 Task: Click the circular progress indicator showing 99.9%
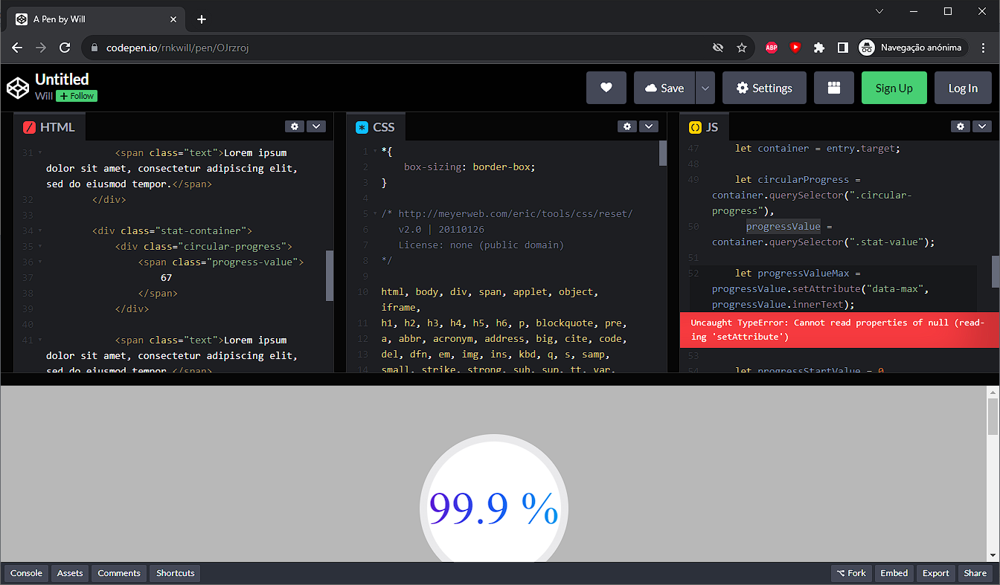pos(493,505)
